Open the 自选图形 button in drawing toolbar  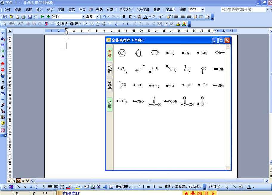tap(123, 187)
